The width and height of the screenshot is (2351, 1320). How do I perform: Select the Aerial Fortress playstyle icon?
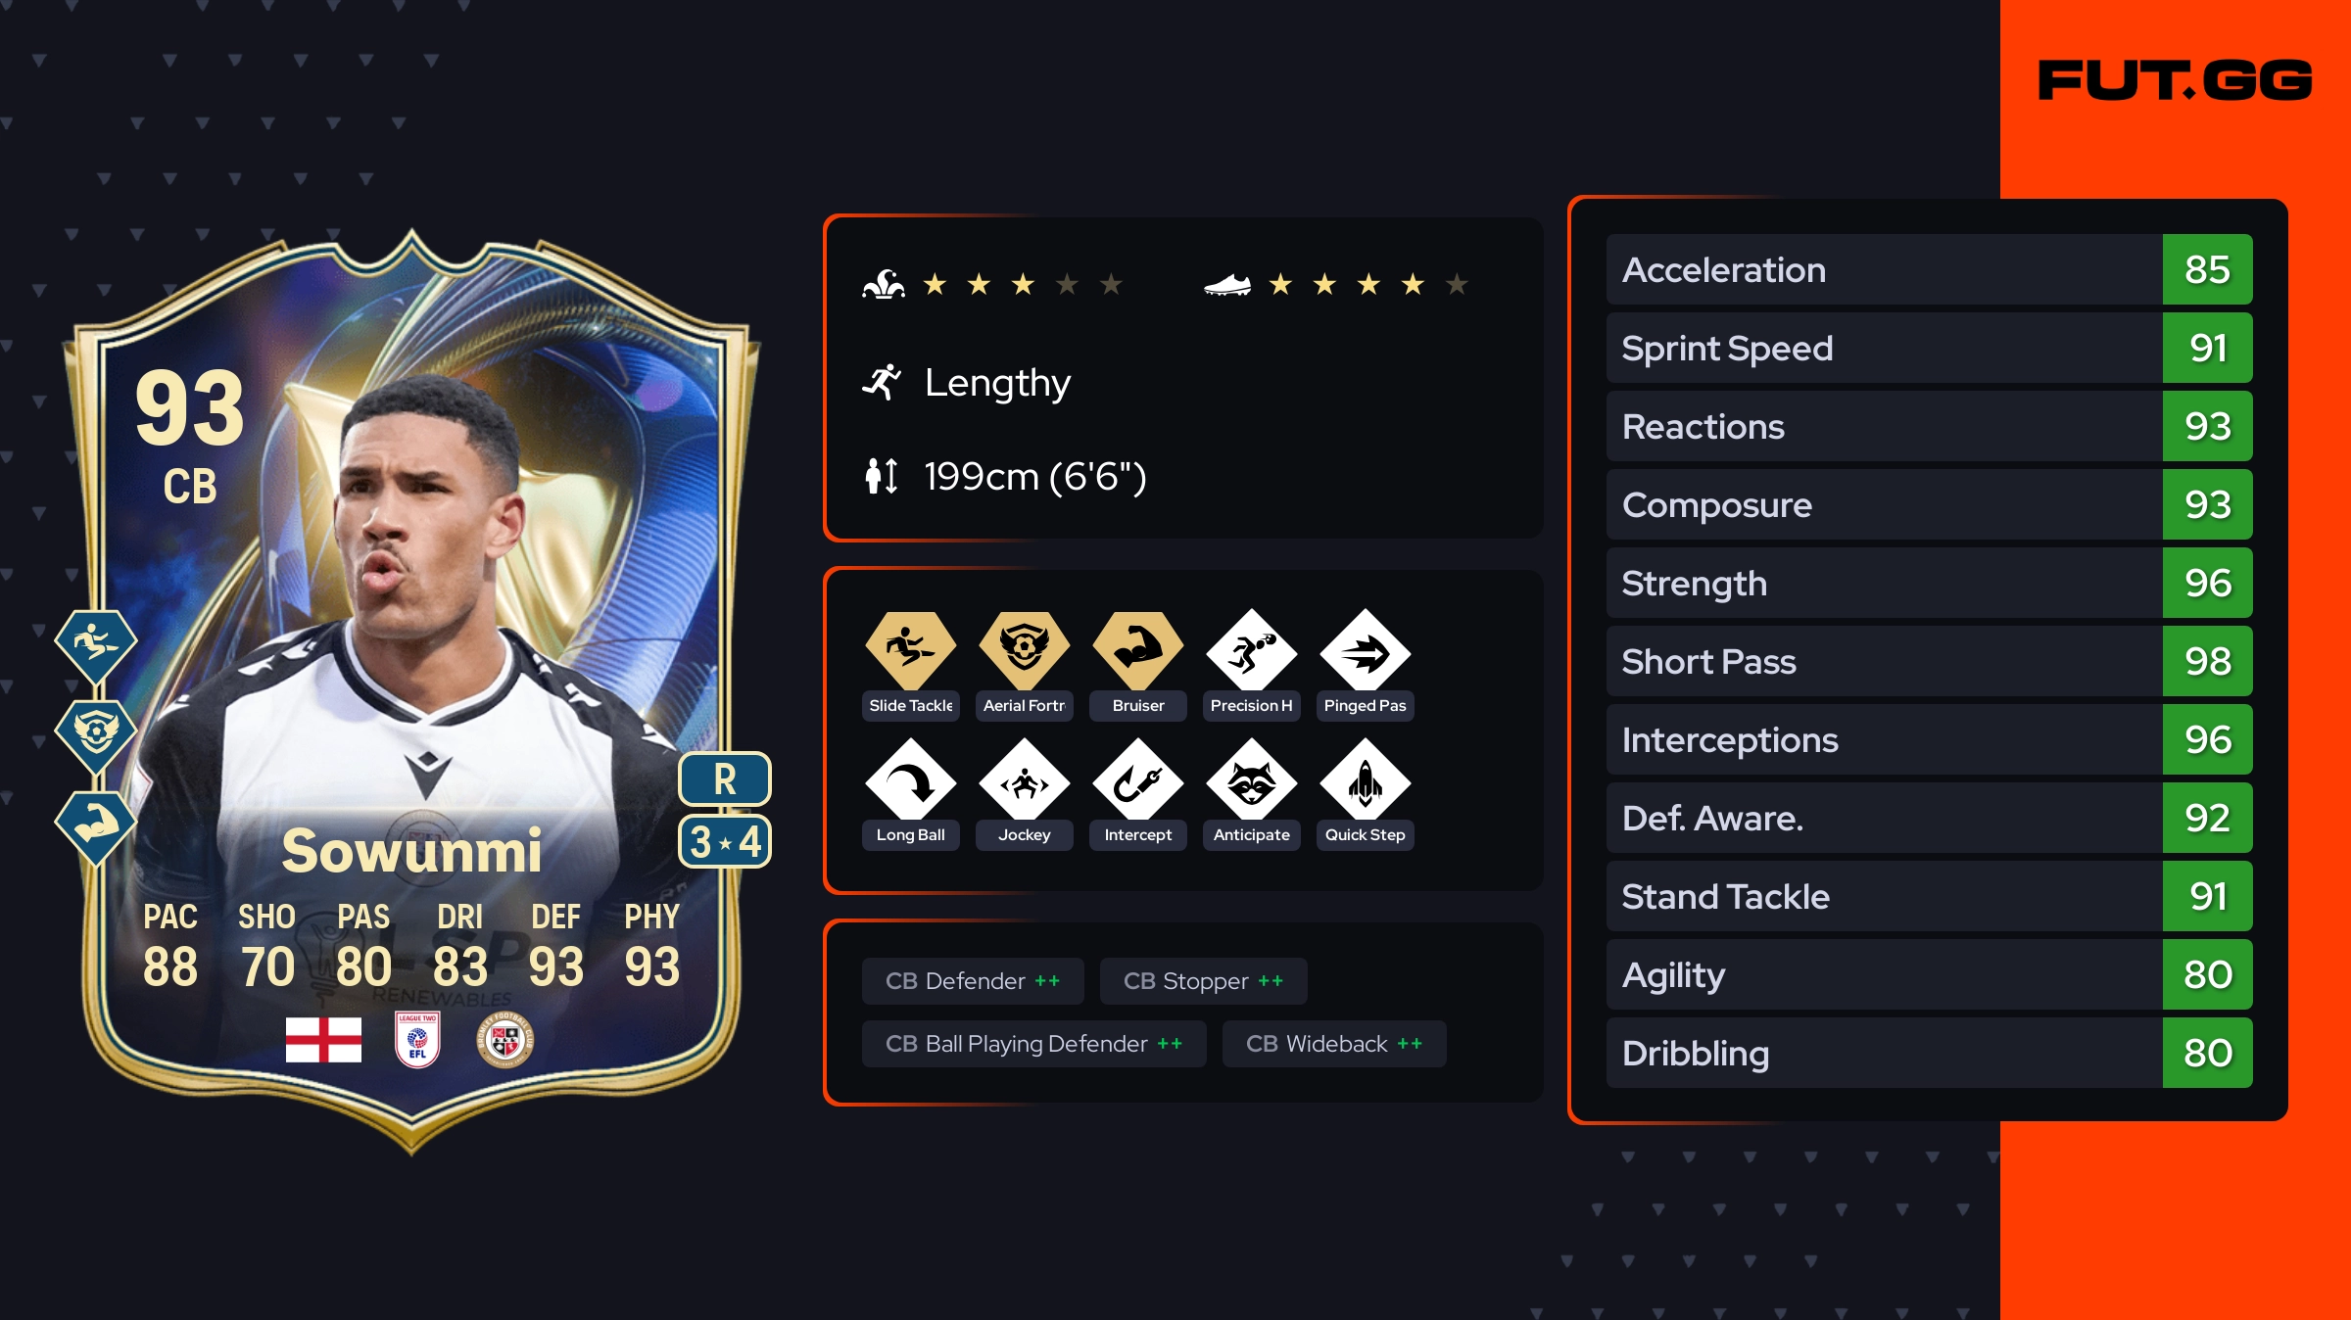(x=1024, y=650)
